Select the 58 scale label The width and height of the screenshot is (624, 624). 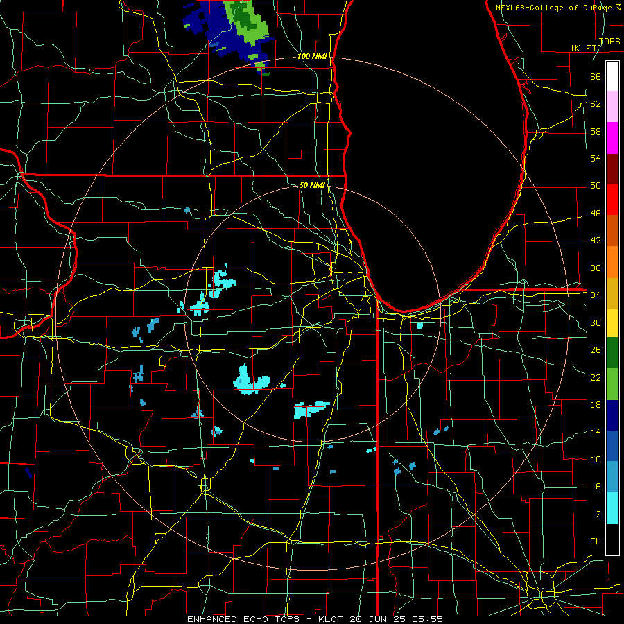(x=596, y=131)
